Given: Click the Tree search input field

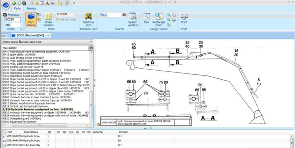Looking at the screenshot, I should tap(52, 48).
